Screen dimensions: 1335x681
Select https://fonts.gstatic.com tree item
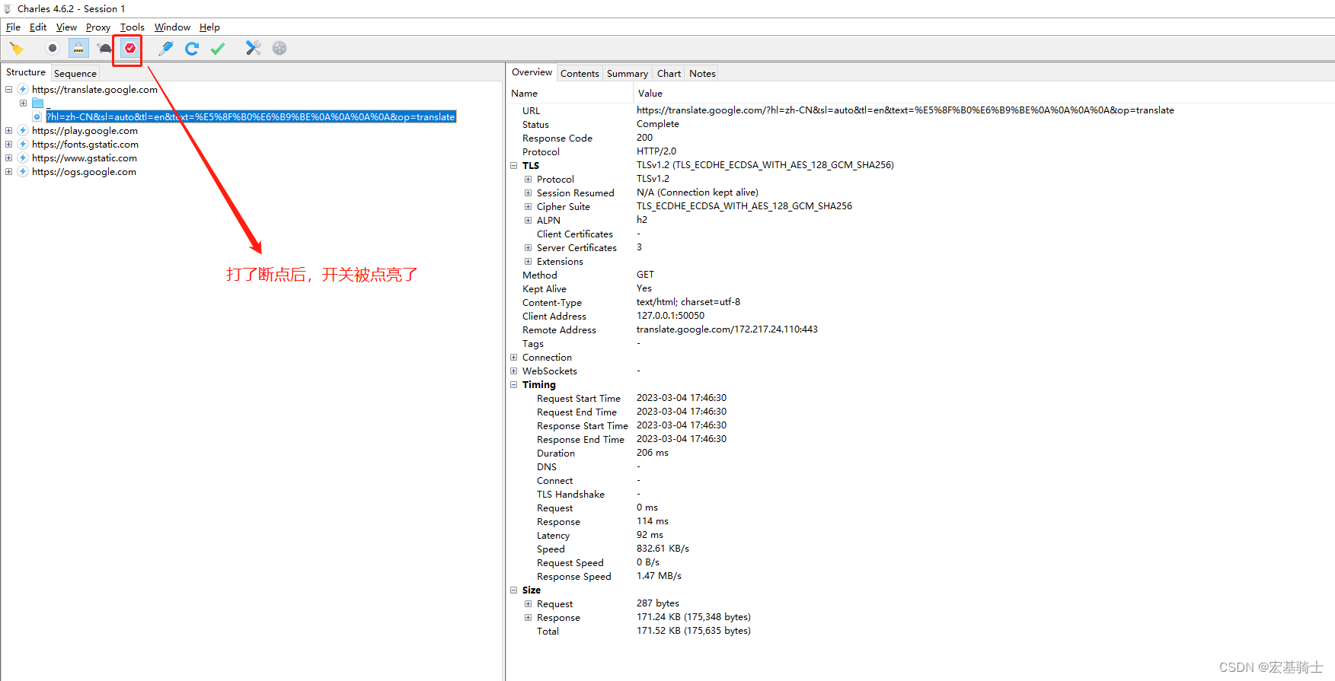tap(85, 145)
